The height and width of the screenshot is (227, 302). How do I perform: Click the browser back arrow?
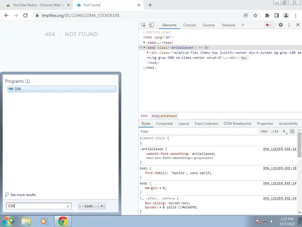click(x=6, y=15)
